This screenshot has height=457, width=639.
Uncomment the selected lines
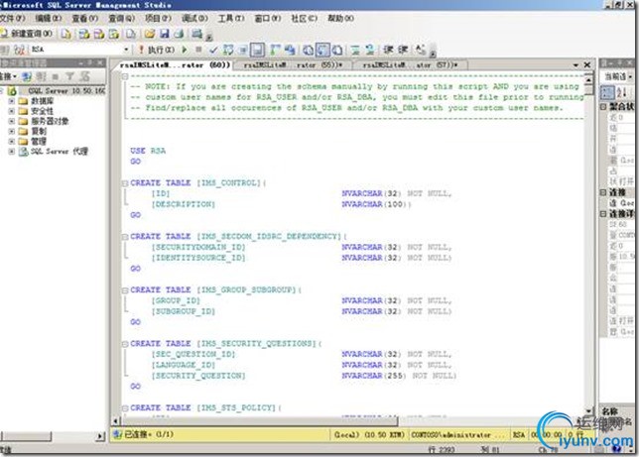[370, 50]
